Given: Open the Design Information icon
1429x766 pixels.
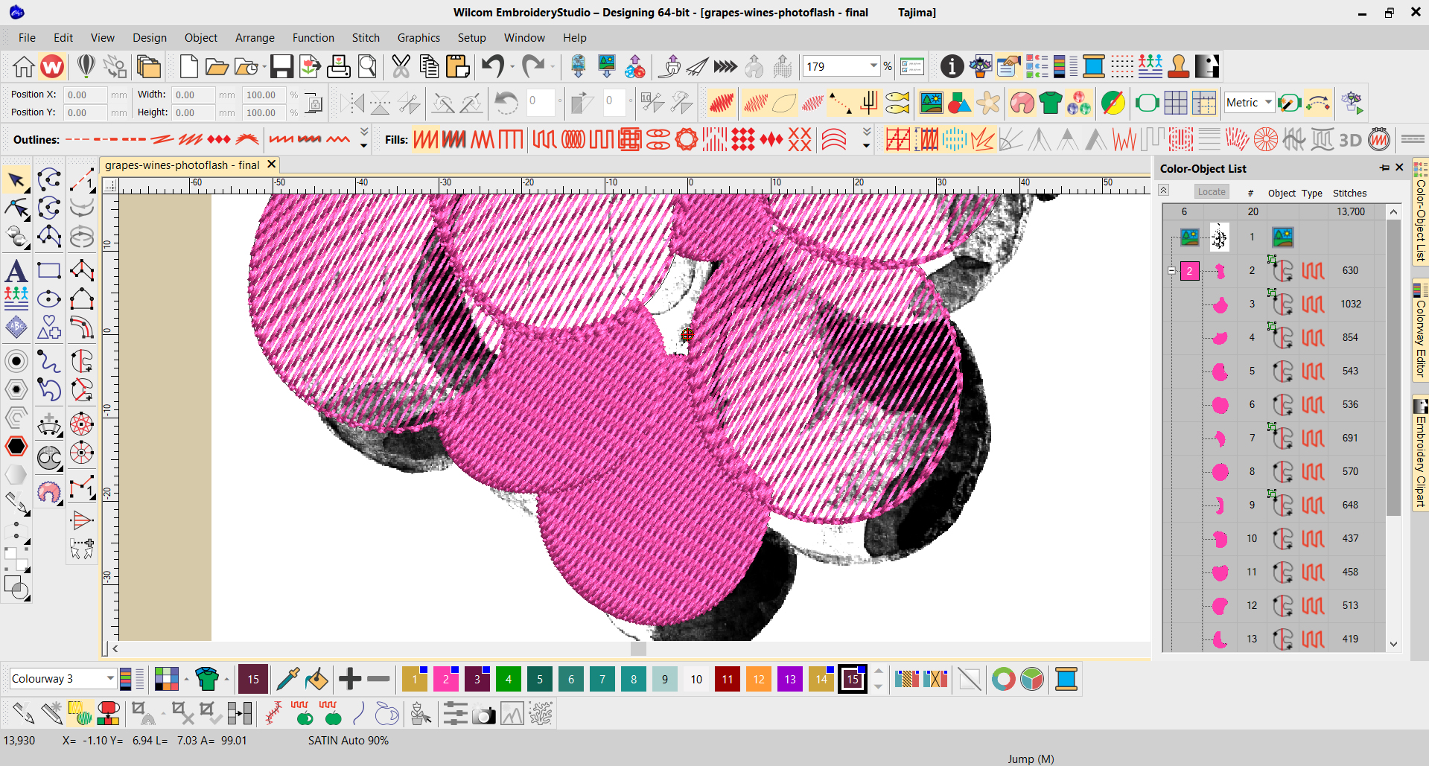Looking at the screenshot, I should [x=952, y=67].
